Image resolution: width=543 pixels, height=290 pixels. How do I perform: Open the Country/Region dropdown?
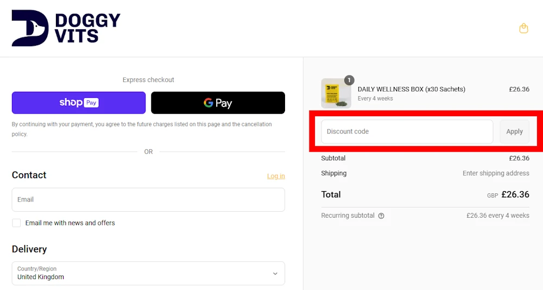[148, 273]
